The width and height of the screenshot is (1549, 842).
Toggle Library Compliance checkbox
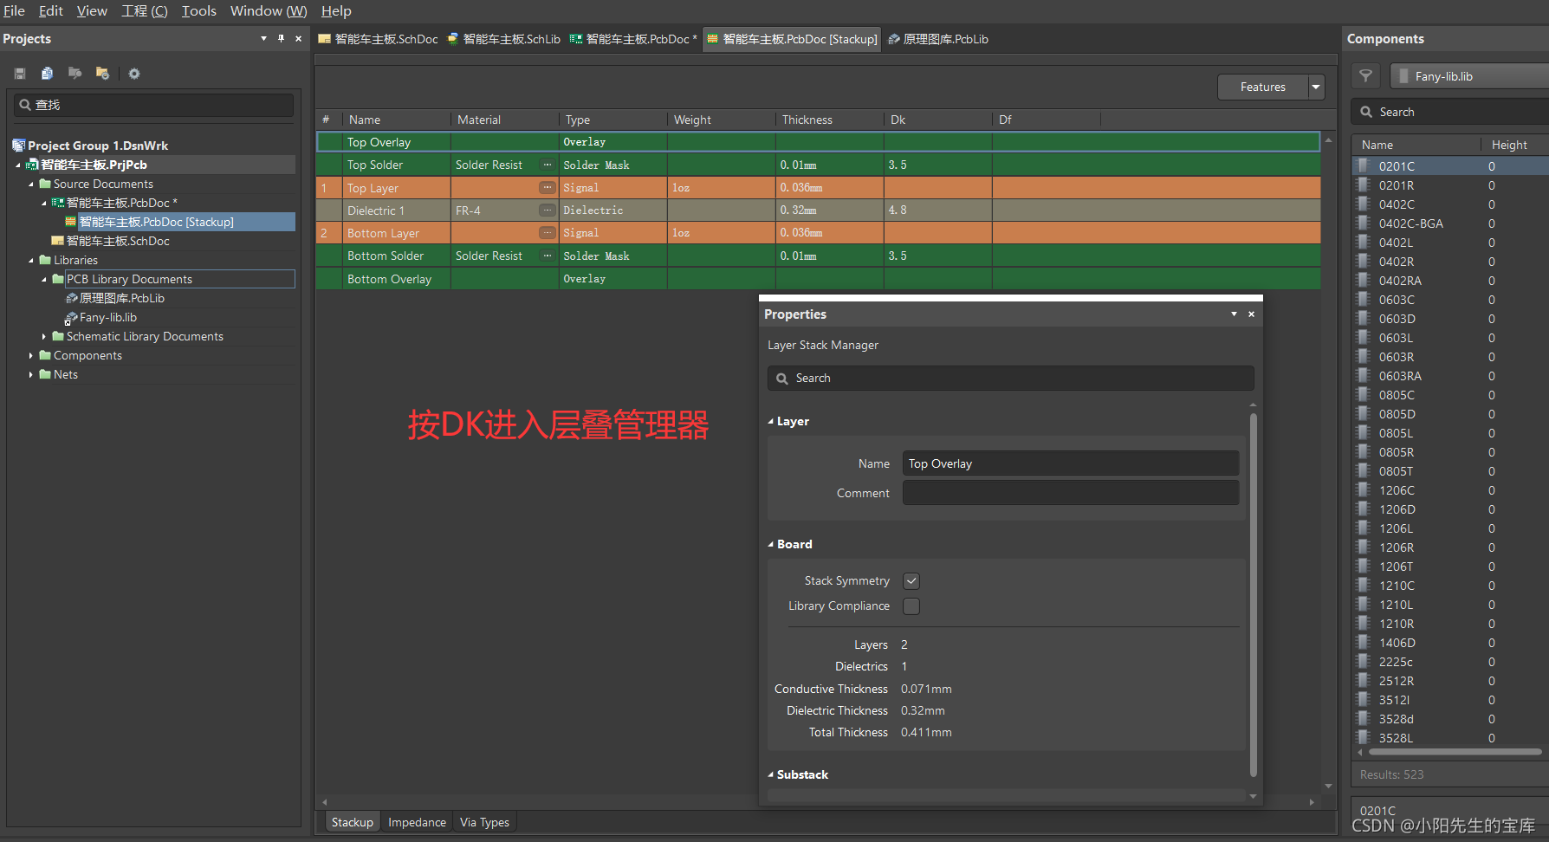click(911, 606)
